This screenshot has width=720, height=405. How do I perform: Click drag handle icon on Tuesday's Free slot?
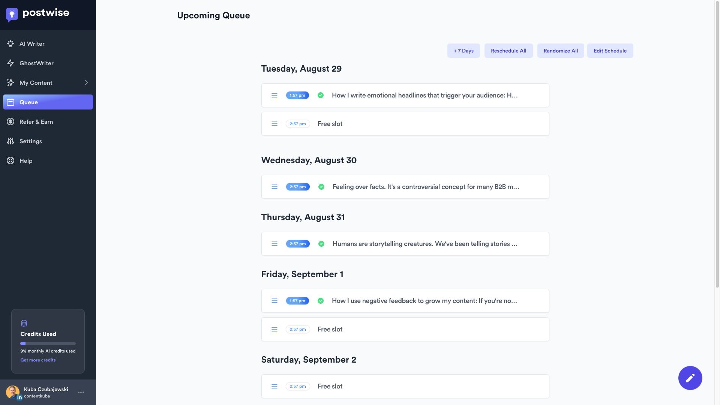coord(274,124)
